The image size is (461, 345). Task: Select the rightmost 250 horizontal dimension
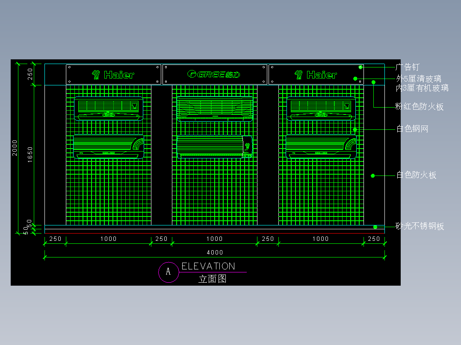point(374,239)
